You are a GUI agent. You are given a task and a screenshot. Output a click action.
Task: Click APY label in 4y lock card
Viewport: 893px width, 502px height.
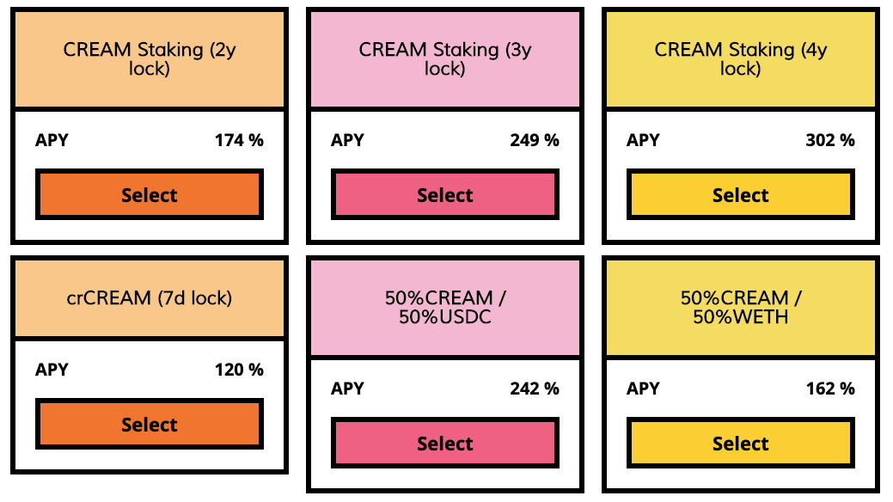pyautogui.click(x=643, y=140)
